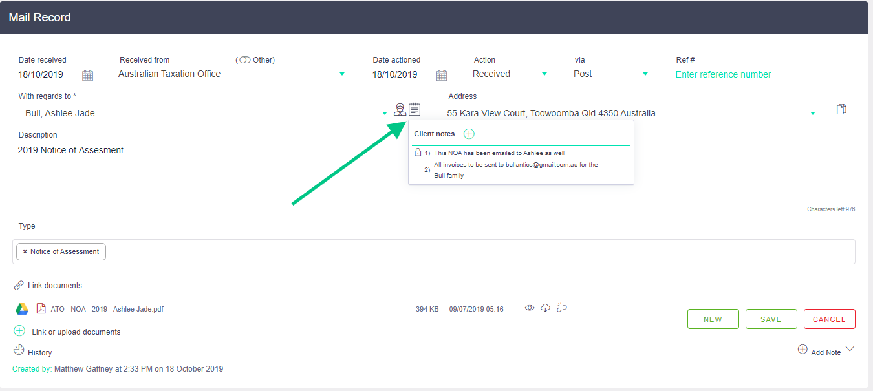
Task: Click the CANCEL button
Action: pos(830,319)
